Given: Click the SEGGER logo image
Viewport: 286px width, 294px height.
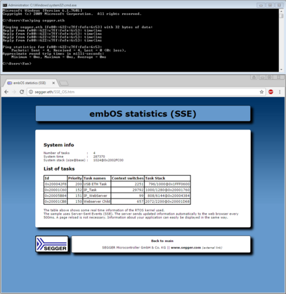Looking at the screenshot, I should [52, 244].
